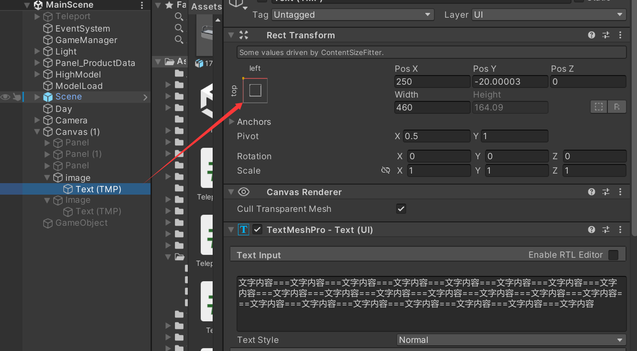637x351 pixels.
Task: Toggle the Scene row picking hand icon
Action: pyautogui.click(x=17, y=97)
